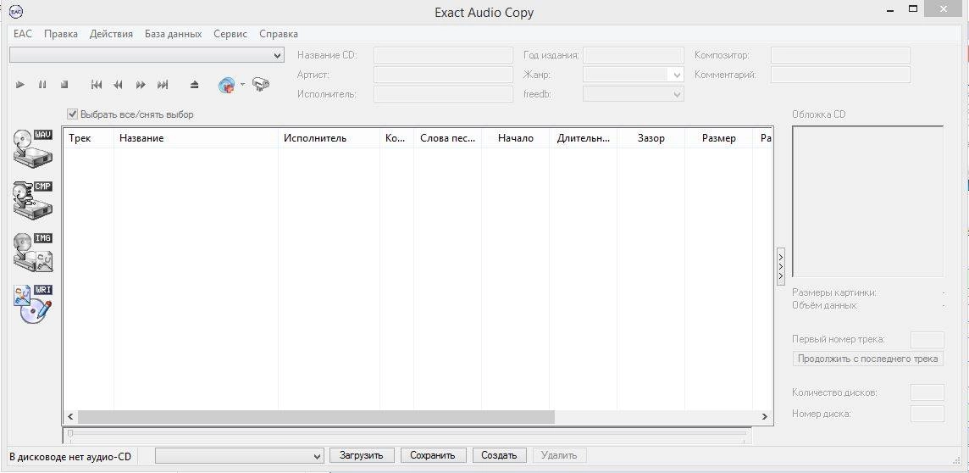Screen dimensions: 969x473
Task: Click the 'Исполнитель' input field
Action: 443,94
